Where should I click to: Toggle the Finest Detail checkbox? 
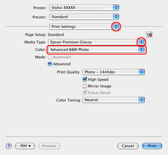pyautogui.click(x=85, y=93)
